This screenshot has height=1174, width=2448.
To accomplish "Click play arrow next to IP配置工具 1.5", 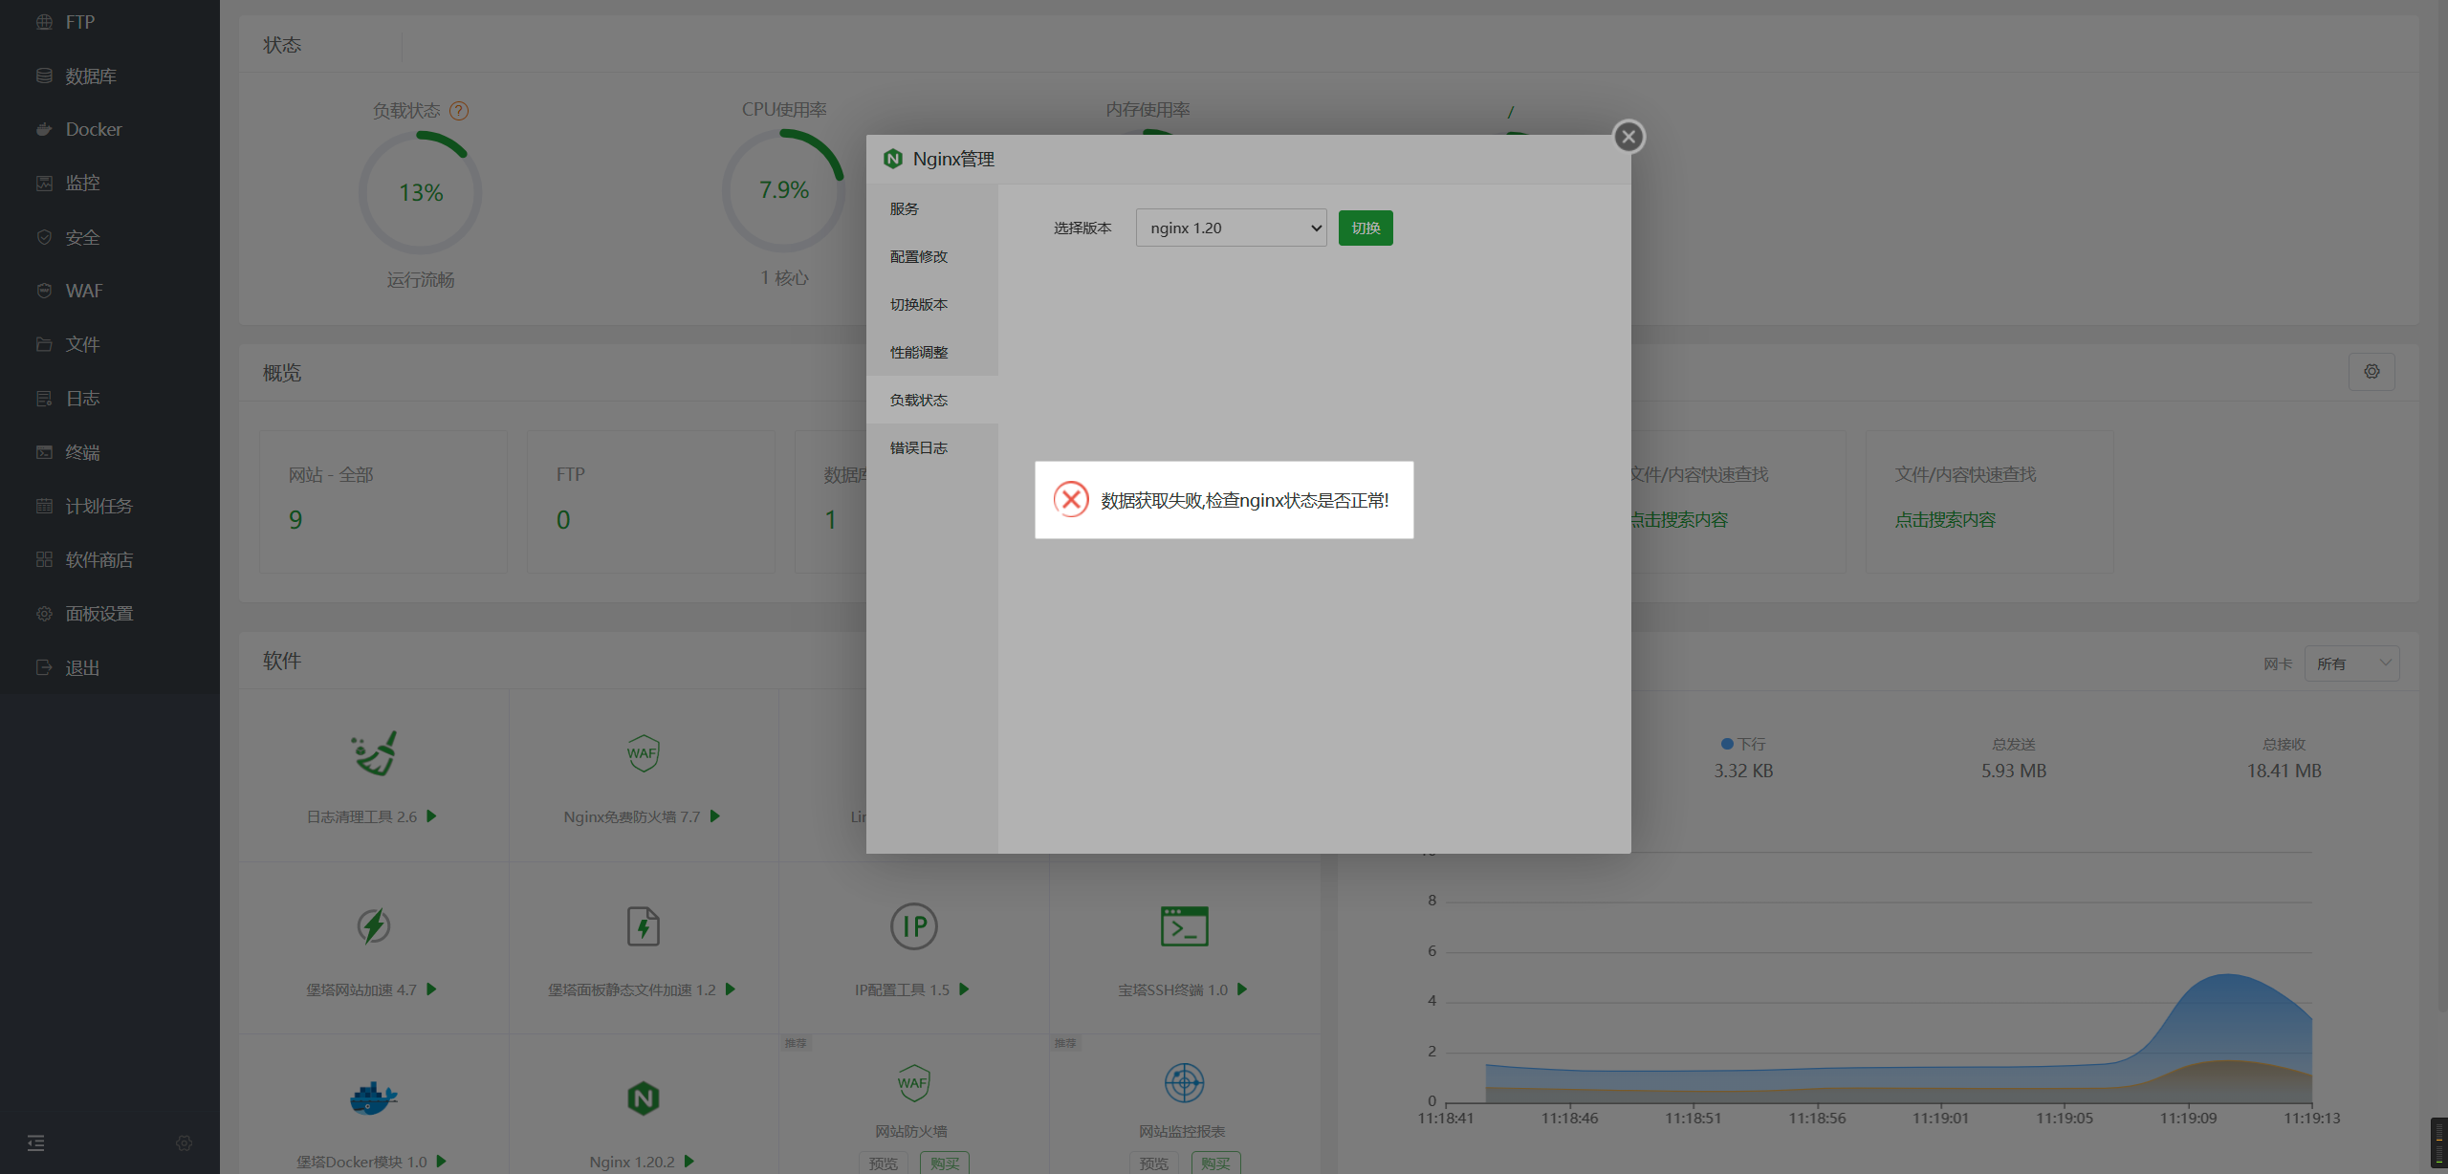I will click(x=964, y=989).
